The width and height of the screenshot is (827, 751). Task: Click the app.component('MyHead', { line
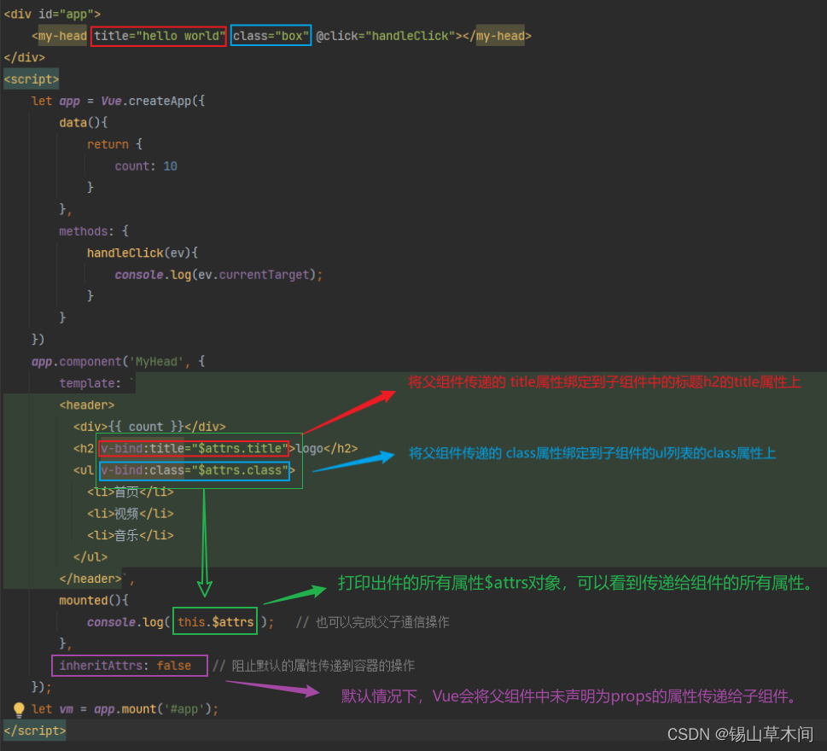click(x=118, y=361)
